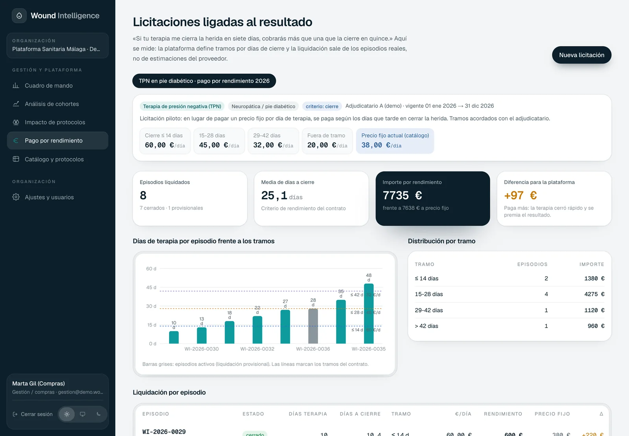Click the > 42 días distribution row
Screen dimensions: 629x436
click(x=509, y=326)
